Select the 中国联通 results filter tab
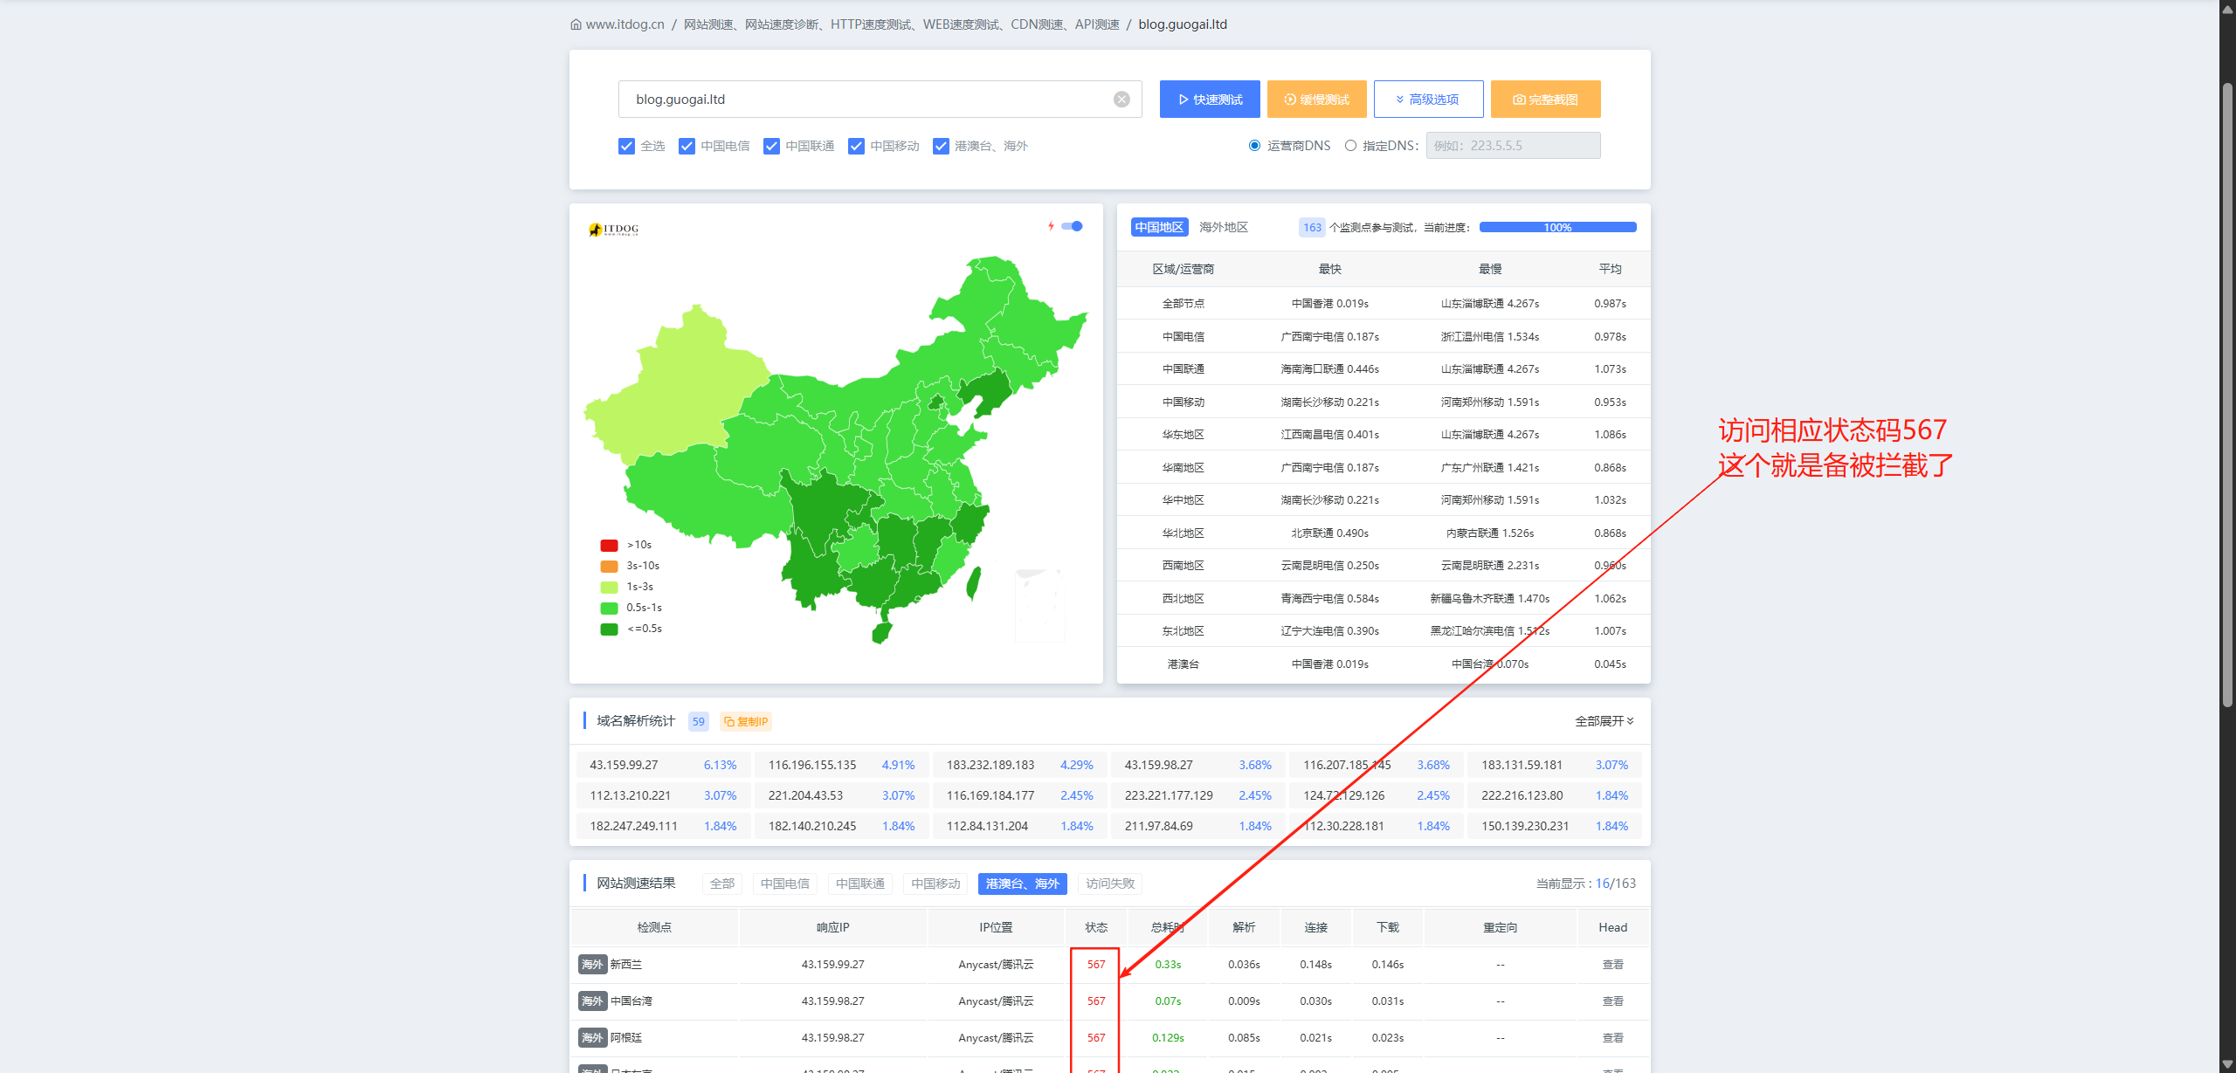This screenshot has height=1073, width=2236. (859, 884)
